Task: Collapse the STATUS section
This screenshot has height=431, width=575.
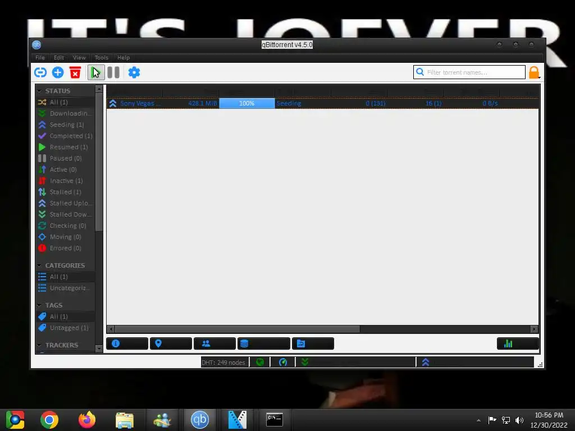Action: [x=39, y=91]
